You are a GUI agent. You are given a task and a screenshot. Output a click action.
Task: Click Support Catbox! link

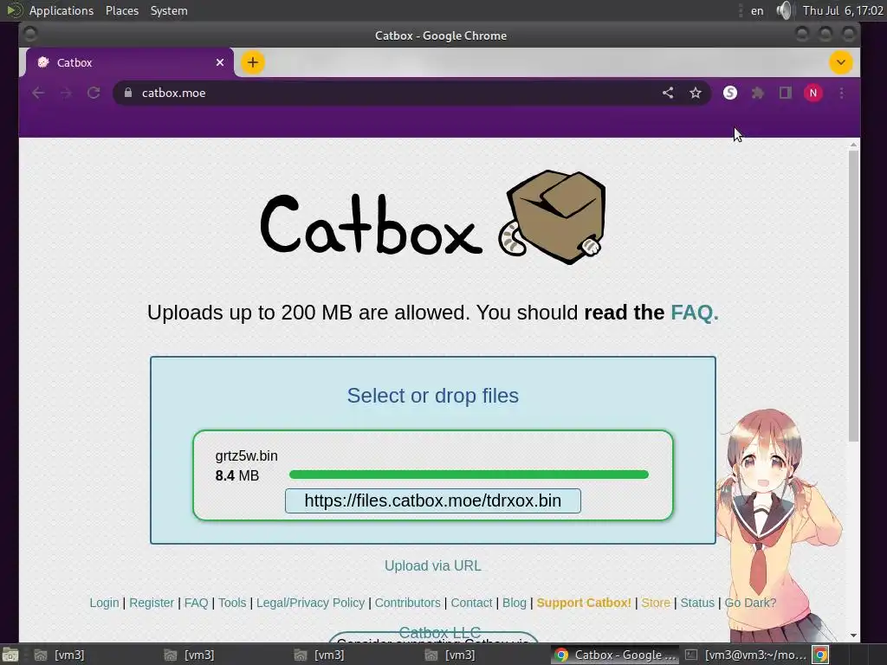click(584, 603)
